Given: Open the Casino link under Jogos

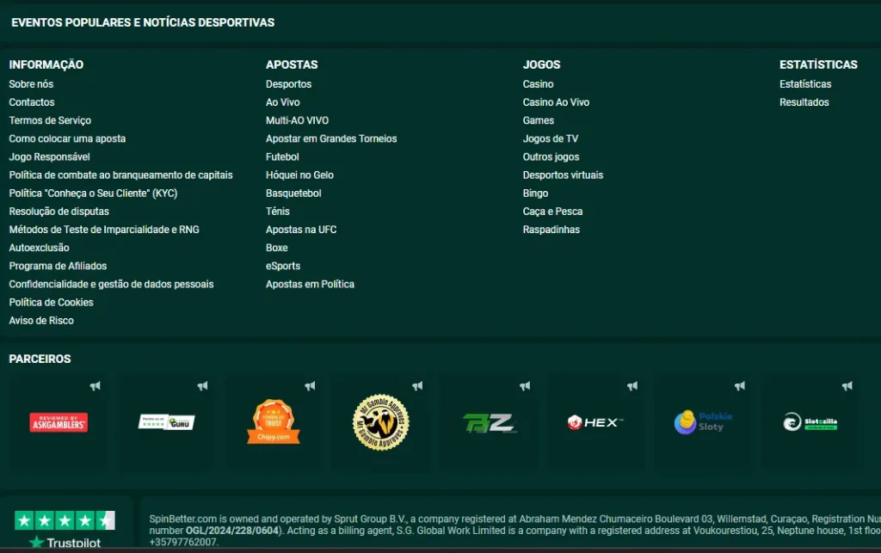Looking at the screenshot, I should click(x=539, y=83).
